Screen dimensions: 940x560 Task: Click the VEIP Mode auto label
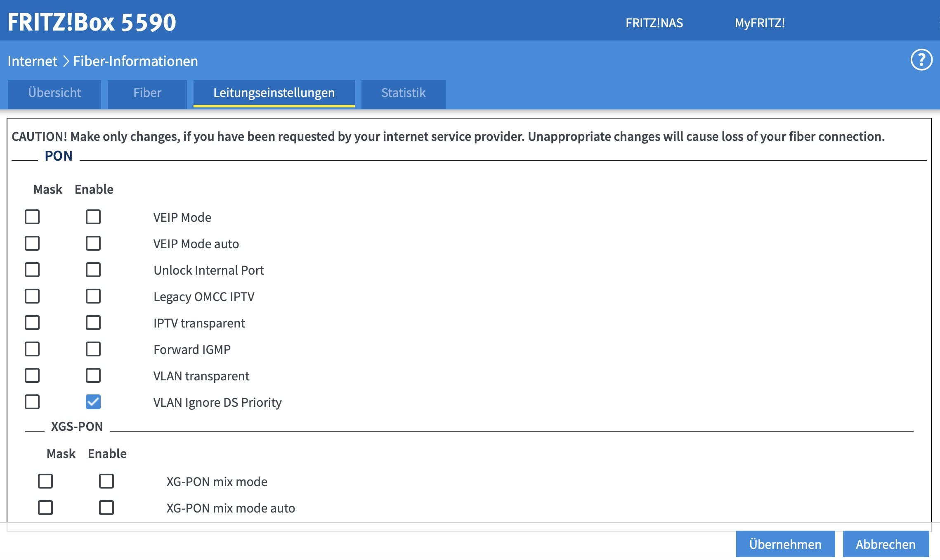click(196, 244)
